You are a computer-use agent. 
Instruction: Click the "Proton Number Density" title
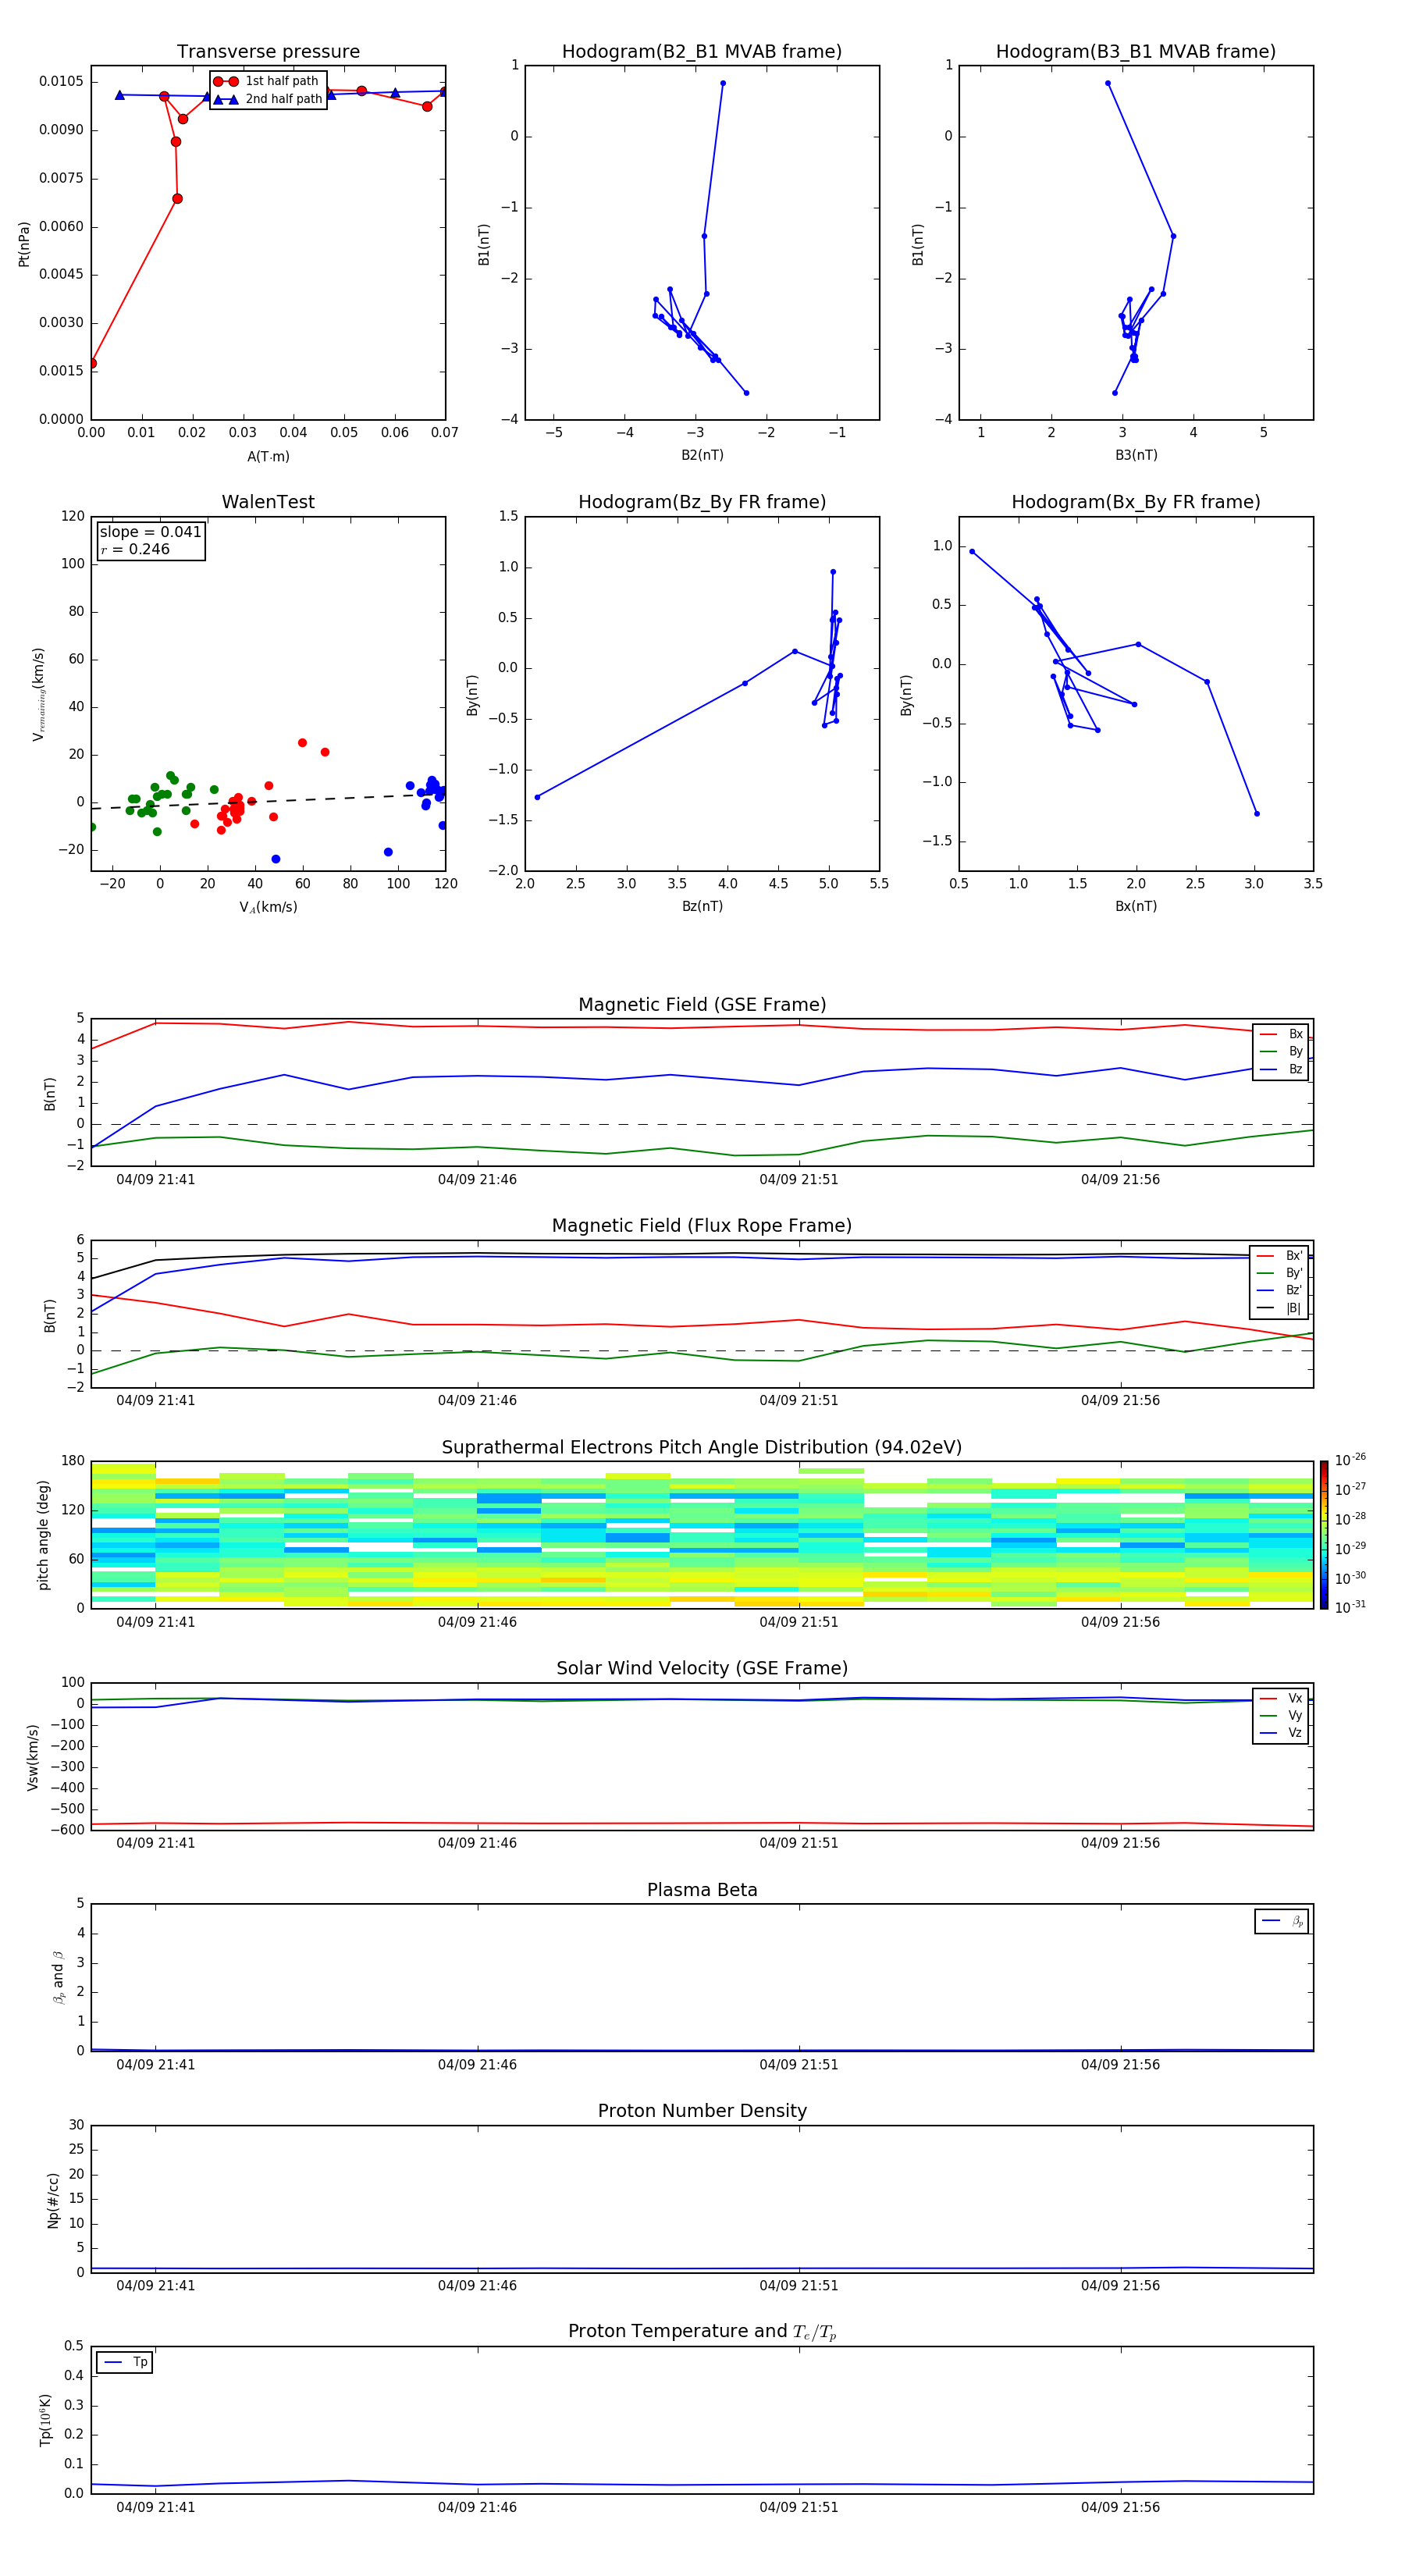pos(702,2112)
